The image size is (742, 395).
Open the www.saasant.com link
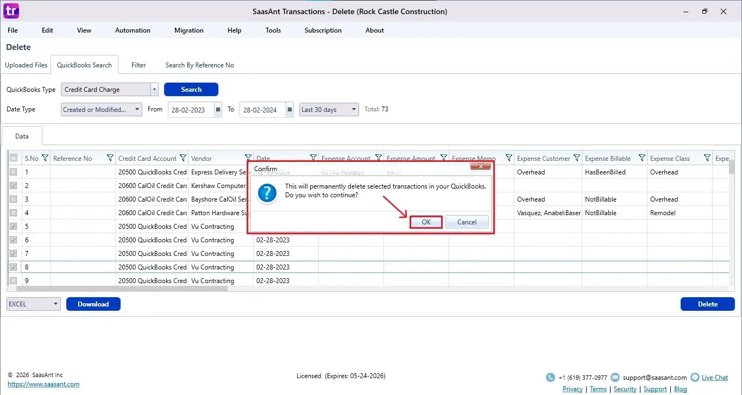[x=43, y=384]
